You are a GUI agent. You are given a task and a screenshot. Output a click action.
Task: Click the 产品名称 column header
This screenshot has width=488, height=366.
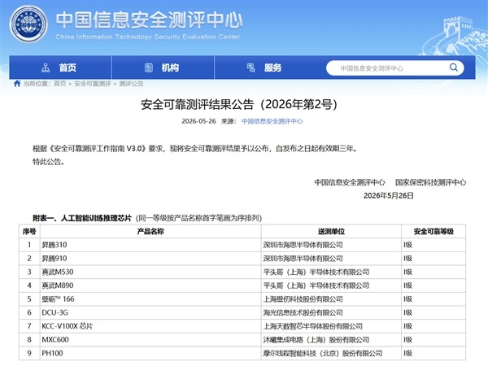click(x=150, y=231)
